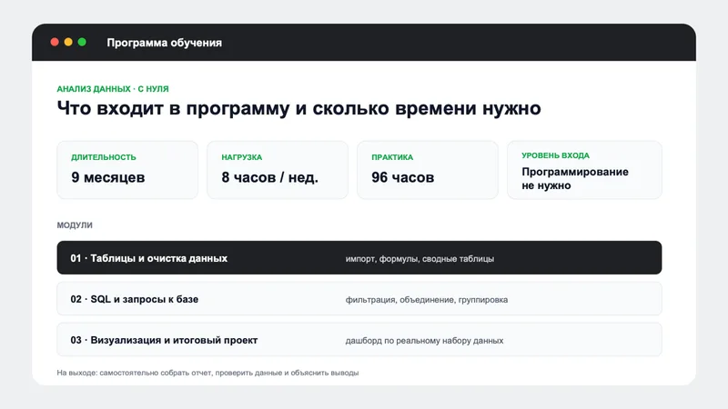
Task: Select the 'НАГРУЗКА' label
Action: coord(242,157)
